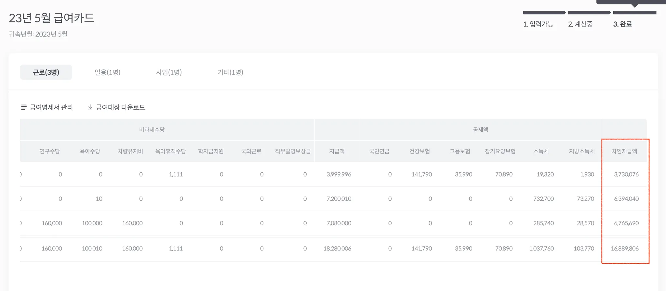The height and width of the screenshot is (291, 666).
Task: Click the 국민연금 column header
Action: pyautogui.click(x=379, y=151)
